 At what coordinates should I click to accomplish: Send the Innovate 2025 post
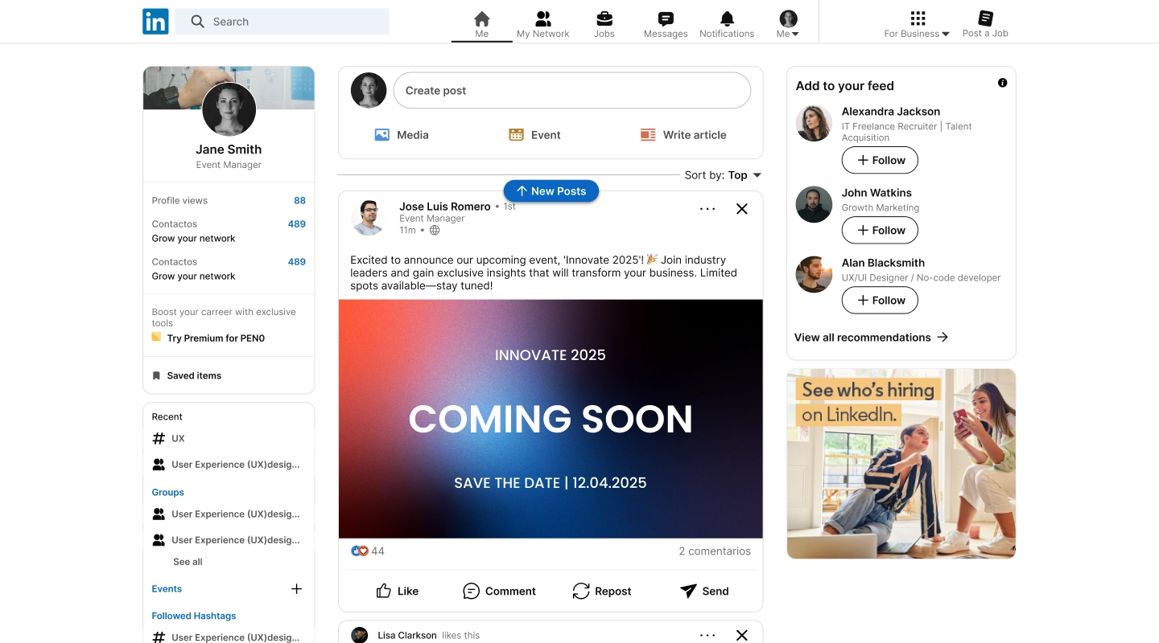click(x=703, y=591)
